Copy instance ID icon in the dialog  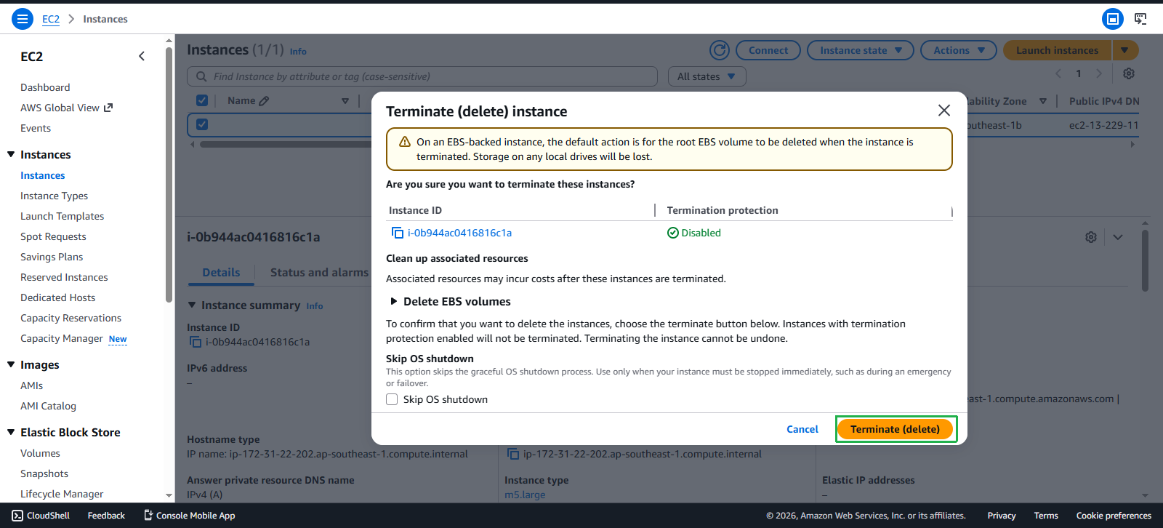tap(398, 233)
